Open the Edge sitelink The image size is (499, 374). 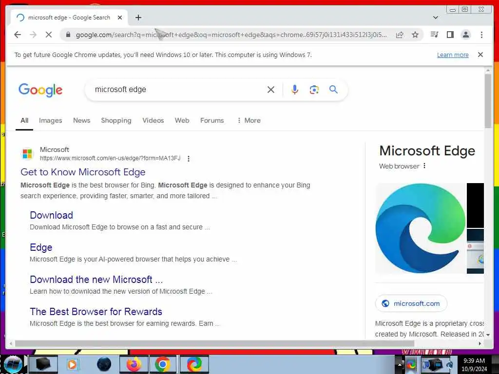point(41,247)
